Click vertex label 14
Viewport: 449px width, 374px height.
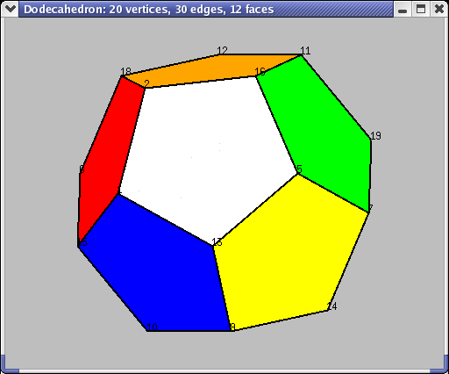pos(331,306)
